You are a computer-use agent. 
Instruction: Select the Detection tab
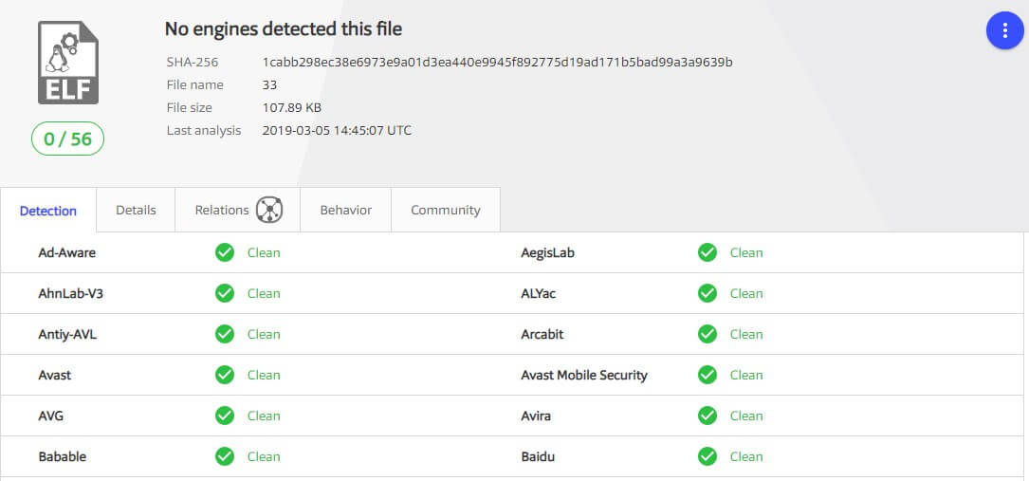point(48,211)
